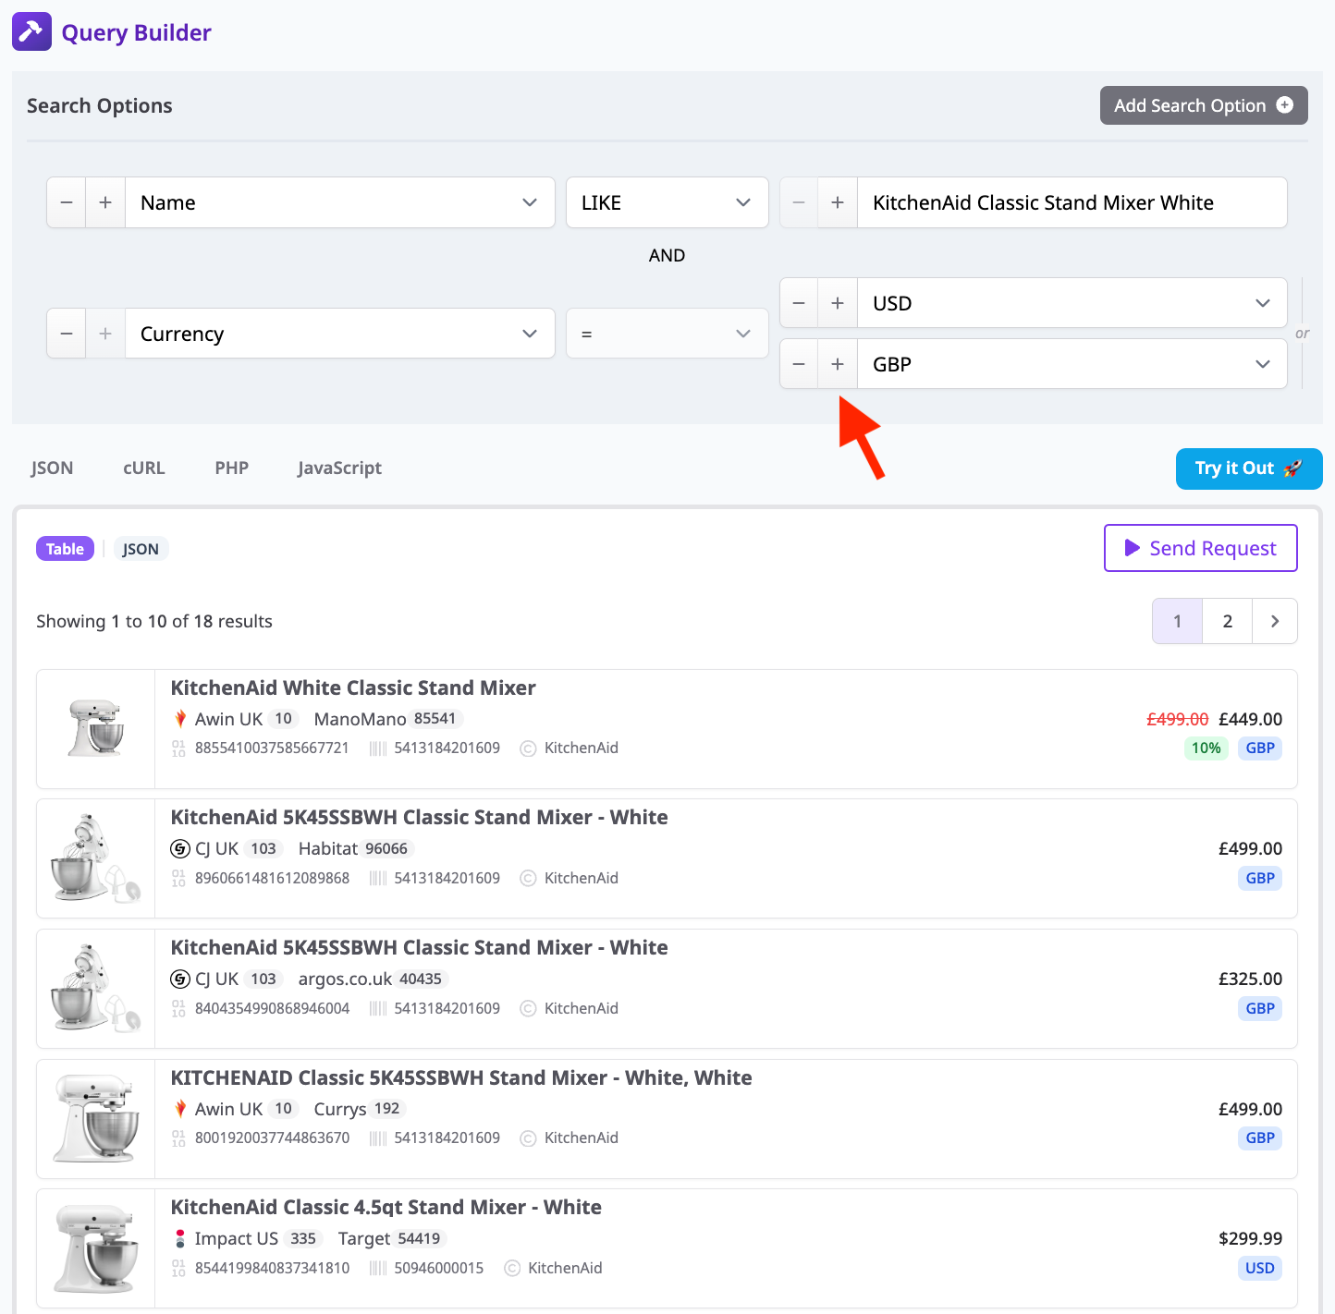Switch to the JSON code tab
1335x1314 pixels.
tap(52, 468)
